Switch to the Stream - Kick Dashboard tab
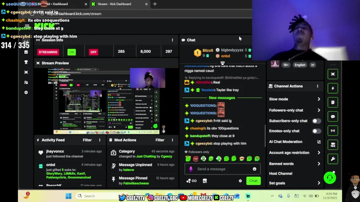 click(119, 4)
